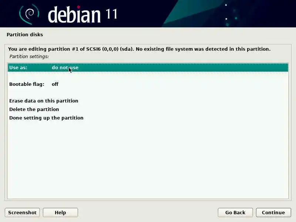Open the Help button
296x222 pixels.
60,212
